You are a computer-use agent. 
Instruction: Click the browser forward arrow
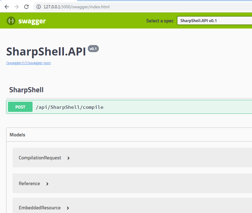(x=17, y=7)
